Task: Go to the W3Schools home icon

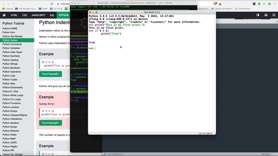Action: (x=4, y=15)
